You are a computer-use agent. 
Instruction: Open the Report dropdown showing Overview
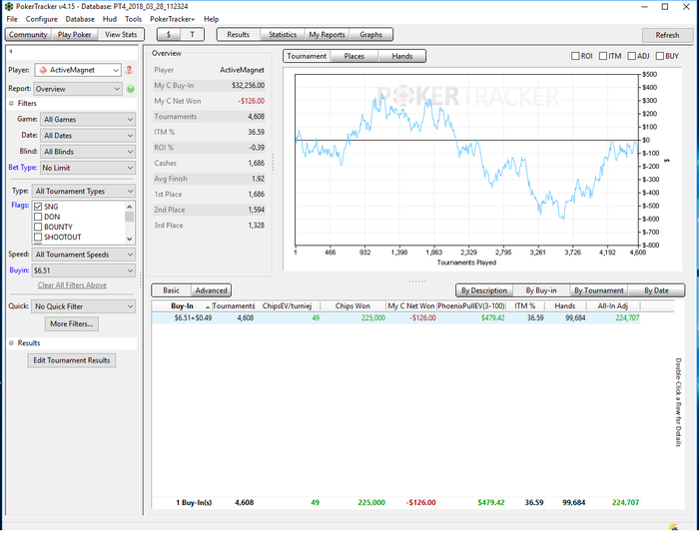(78, 89)
